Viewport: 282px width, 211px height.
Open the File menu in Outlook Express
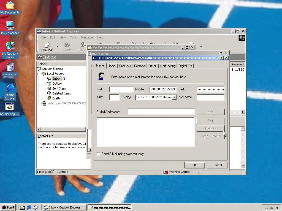click(x=44, y=37)
